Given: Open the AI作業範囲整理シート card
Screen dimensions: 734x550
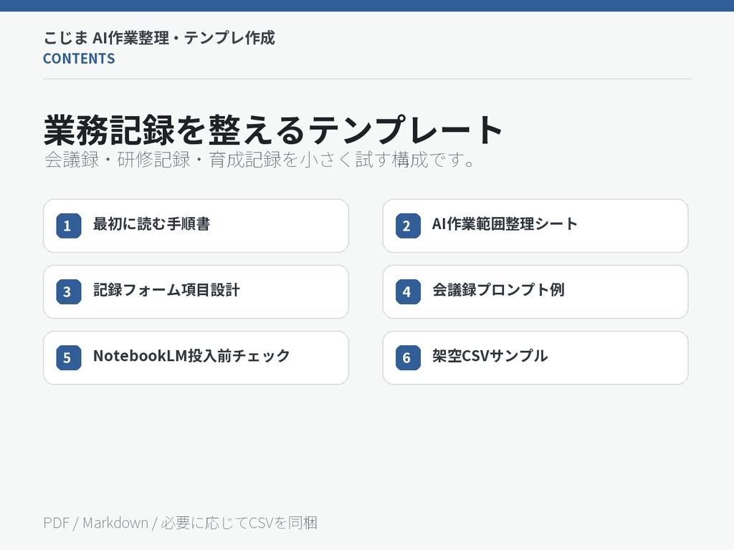Looking at the screenshot, I should point(535,226).
